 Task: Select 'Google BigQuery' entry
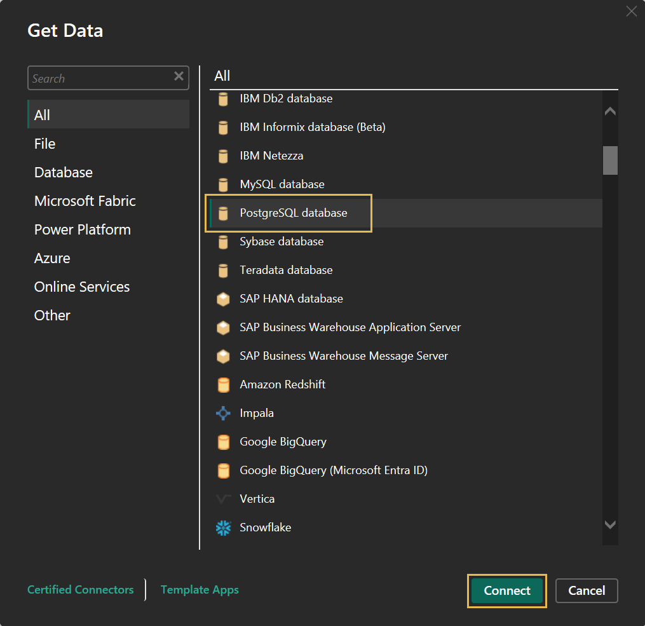pyautogui.click(x=405, y=442)
